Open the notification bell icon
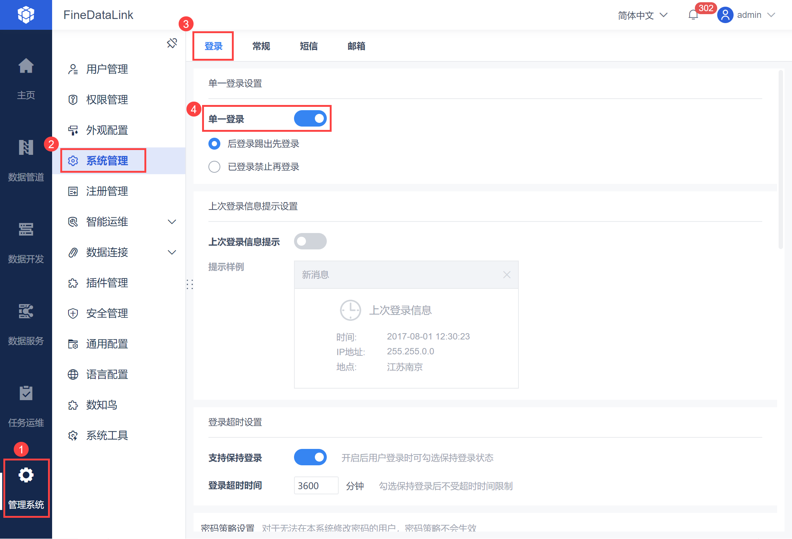Image resolution: width=792 pixels, height=539 pixels. [693, 15]
